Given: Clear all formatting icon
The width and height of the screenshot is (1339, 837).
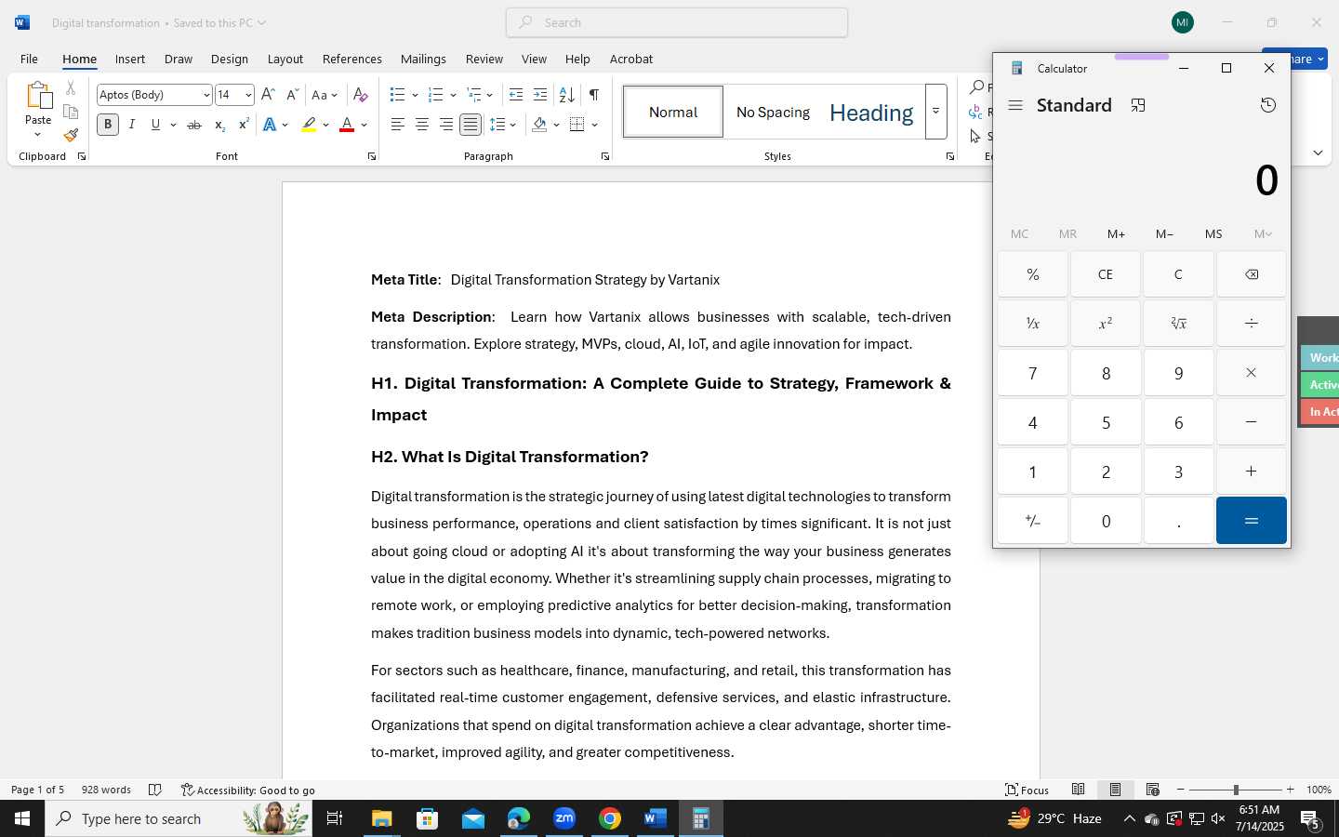Looking at the screenshot, I should point(361,95).
